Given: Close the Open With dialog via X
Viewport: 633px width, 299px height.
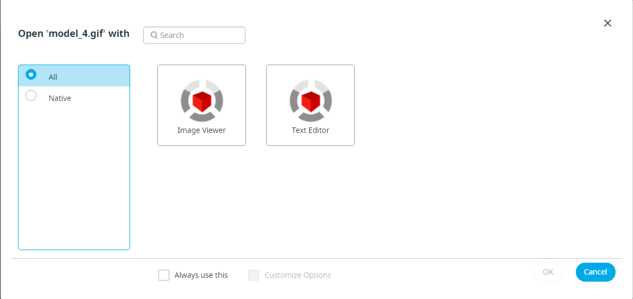Looking at the screenshot, I should pos(607,23).
